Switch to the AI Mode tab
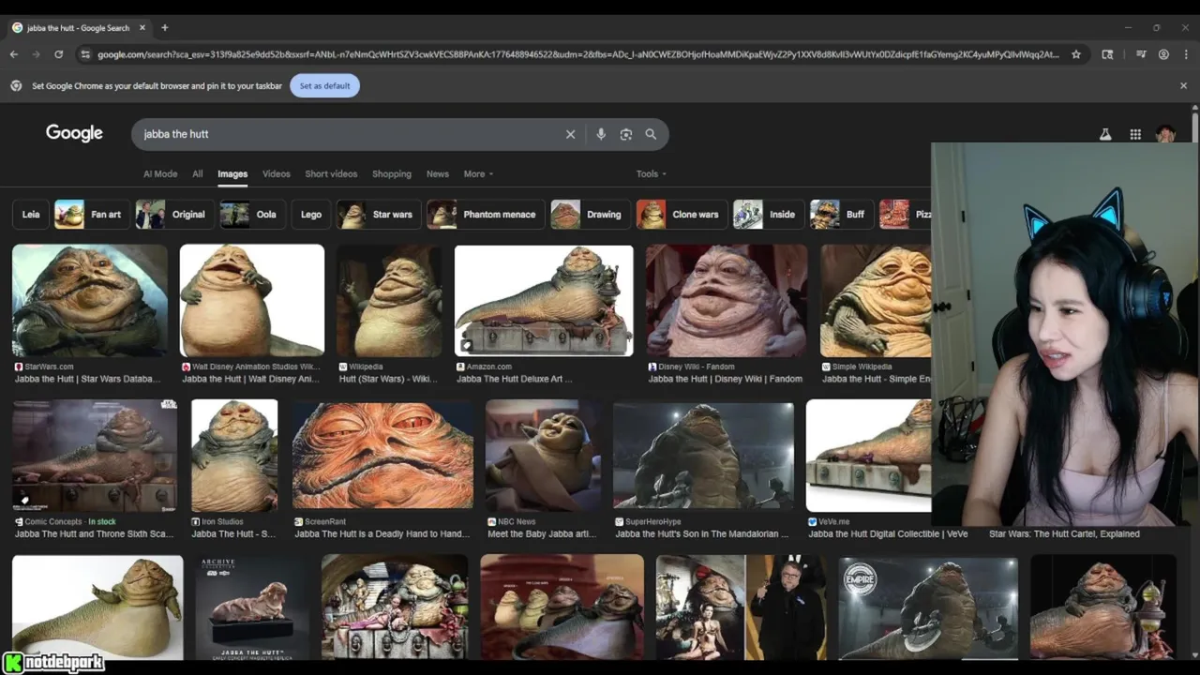The image size is (1200, 675). (x=160, y=173)
